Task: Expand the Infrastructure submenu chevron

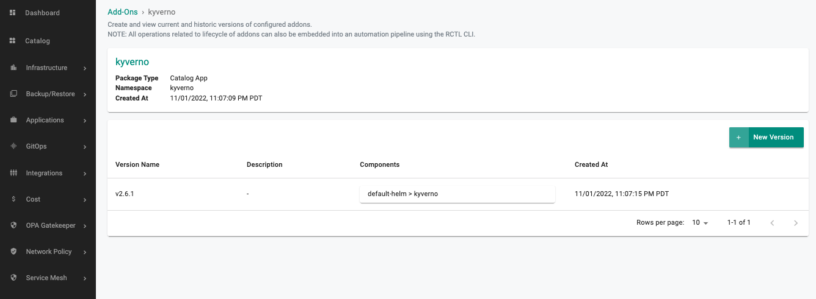Action: (x=85, y=68)
